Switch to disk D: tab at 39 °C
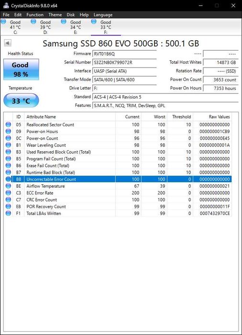242x335 pixels. (x=45, y=27)
